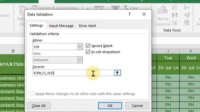This screenshot has height=112, width=200.
Task: Open the Input Message tab
Action: pyautogui.click(x=61, y=26)
